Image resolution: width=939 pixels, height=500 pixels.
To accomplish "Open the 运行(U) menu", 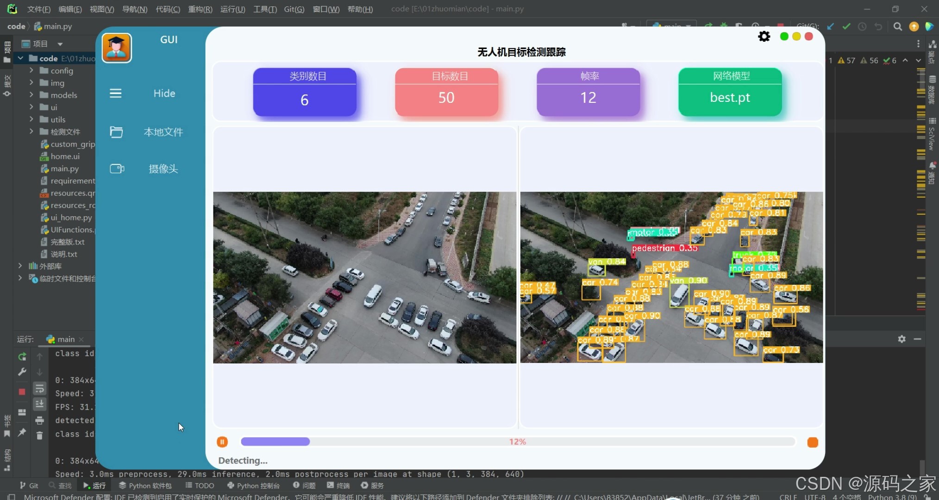I will (x=232, y=9).
